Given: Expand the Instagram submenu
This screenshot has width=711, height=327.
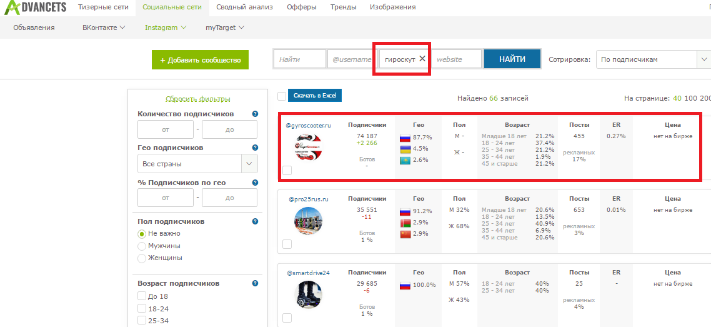Looking at the screenshot, I should click(166, 28).
